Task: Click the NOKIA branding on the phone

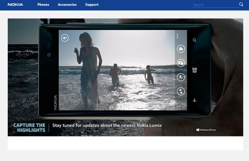Action: [56, 103]
